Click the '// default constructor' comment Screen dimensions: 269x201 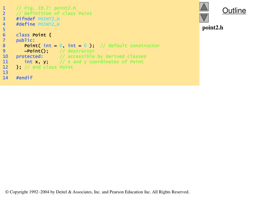click(130, 46)
